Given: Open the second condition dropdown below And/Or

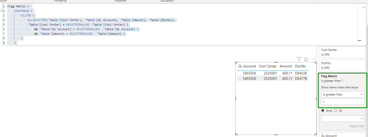Looking at the screenshot, I should pyautogui.click(x=343, y=119).
